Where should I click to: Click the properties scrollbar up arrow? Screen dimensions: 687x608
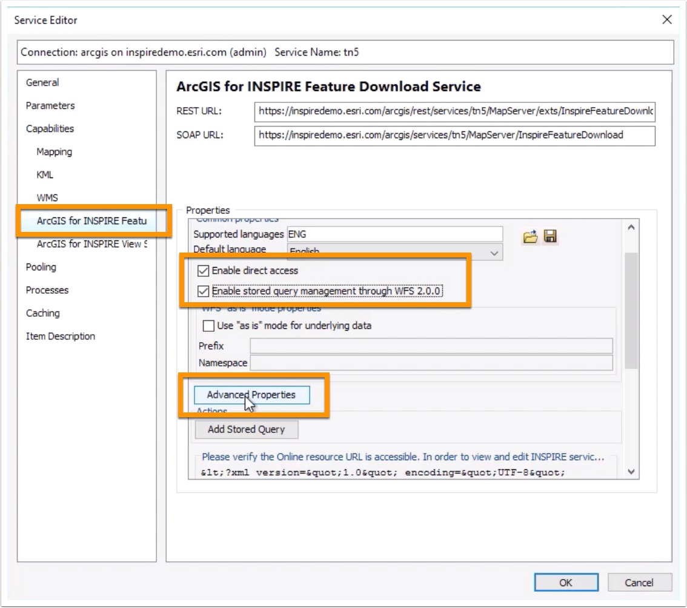point(631,227)
